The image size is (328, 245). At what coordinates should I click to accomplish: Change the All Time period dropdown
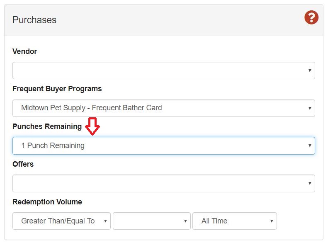coord(234,221)
